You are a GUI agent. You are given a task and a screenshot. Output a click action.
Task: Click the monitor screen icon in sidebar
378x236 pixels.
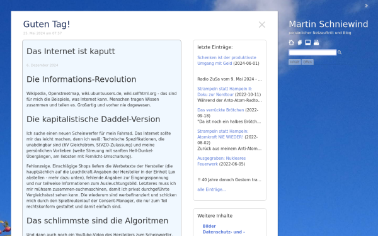tap(308, 42)
